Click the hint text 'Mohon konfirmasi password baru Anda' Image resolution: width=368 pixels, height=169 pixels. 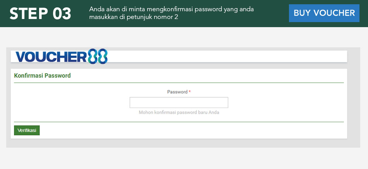click(x=182, y=112)
